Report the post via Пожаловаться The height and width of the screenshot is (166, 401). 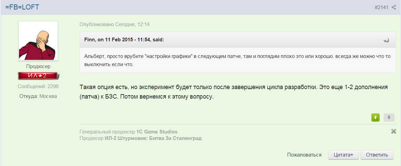pos(304,155)
